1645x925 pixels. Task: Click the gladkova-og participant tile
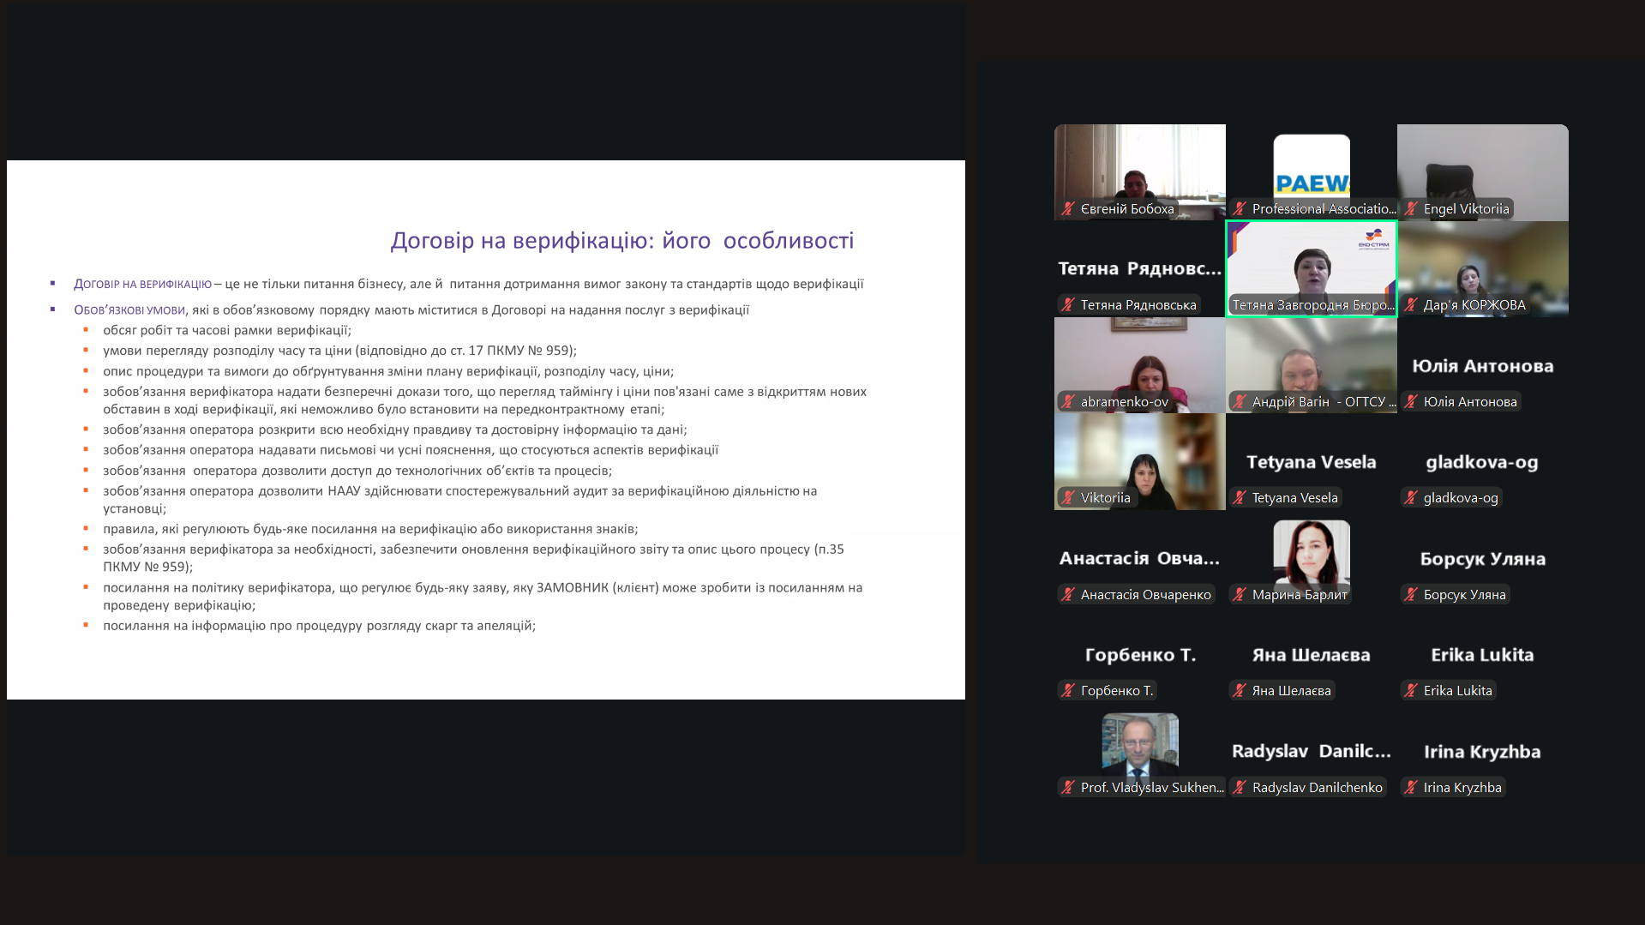[x=1482, y=462]
